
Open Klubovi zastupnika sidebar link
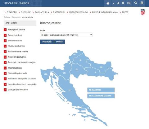pos(16,46)
